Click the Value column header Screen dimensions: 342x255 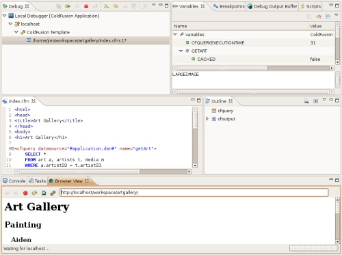(321, 26)
